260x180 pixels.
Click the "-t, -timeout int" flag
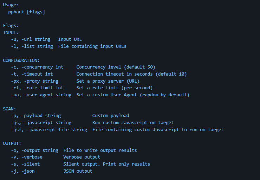pyautogui.click(x=32, y=74)
